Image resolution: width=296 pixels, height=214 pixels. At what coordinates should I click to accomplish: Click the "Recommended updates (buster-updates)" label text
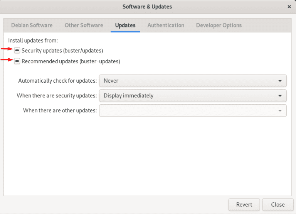(71, 61)
